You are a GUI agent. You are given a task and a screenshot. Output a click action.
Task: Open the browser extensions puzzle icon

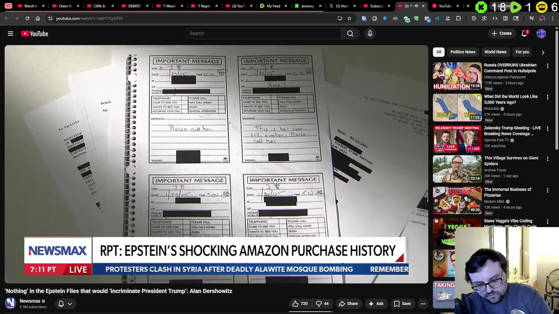(458, 18)
